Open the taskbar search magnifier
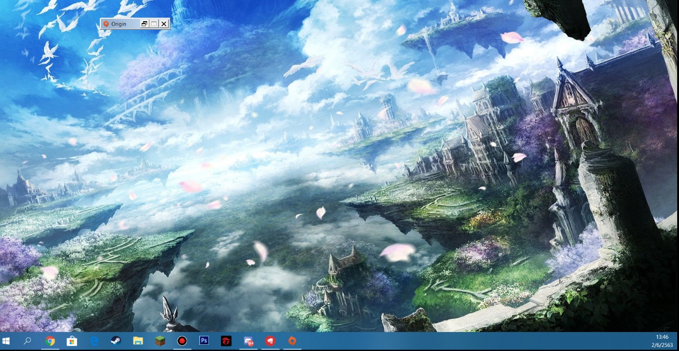 (x=28, y=341)
